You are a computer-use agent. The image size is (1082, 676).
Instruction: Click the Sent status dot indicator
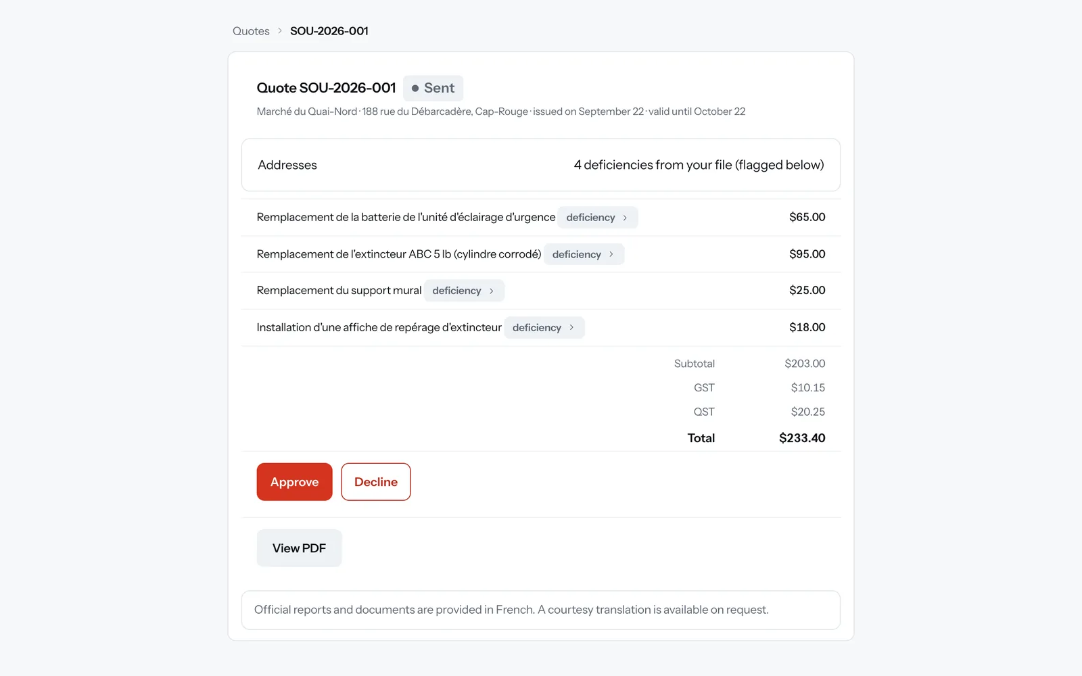tap(415, 89)
